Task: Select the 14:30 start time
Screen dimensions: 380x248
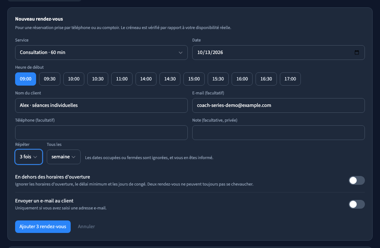Action: tap(170, 79)
